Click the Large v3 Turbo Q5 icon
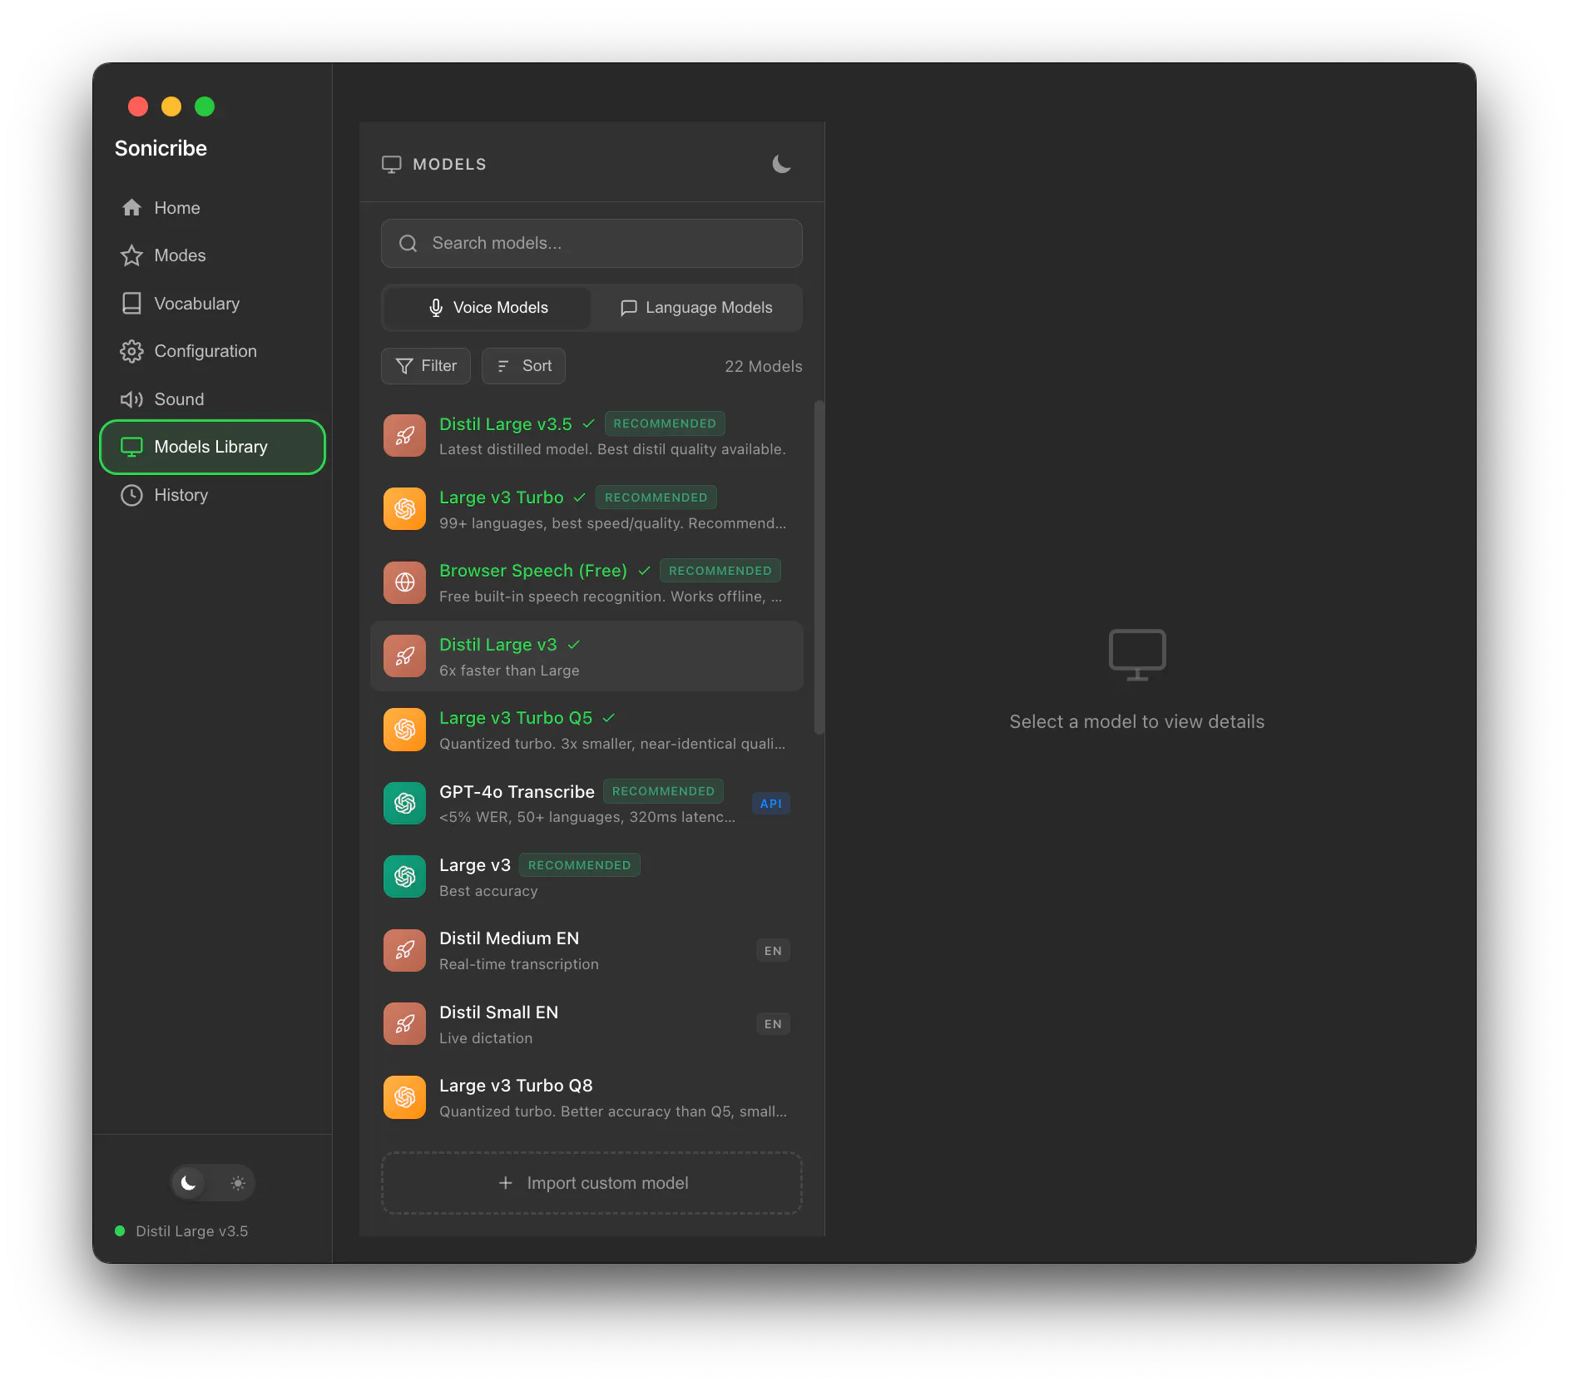 point(404,730)
